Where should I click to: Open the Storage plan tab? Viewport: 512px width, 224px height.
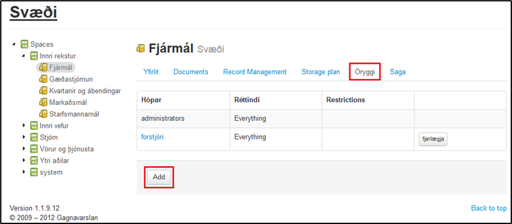click(x=321, y=72)
